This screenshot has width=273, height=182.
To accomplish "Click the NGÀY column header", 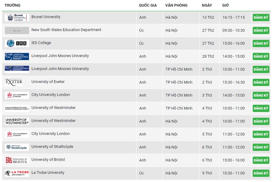I will coord(207,5).
